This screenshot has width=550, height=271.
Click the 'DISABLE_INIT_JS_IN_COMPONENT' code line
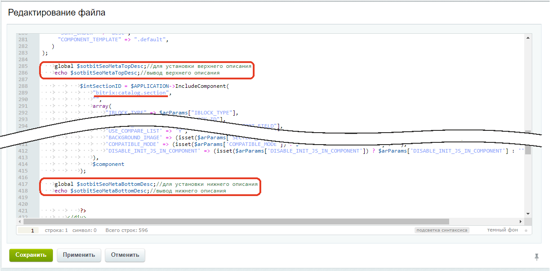315,151
